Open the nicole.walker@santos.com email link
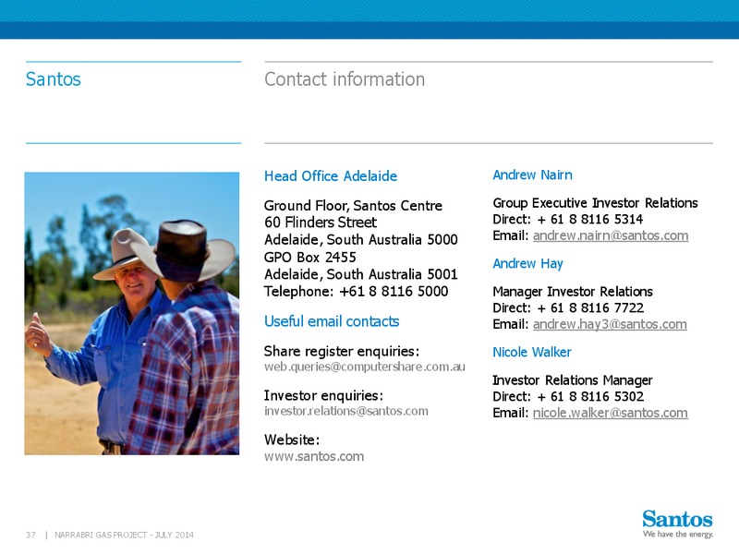739x554 pixels. tap(611, 413)
